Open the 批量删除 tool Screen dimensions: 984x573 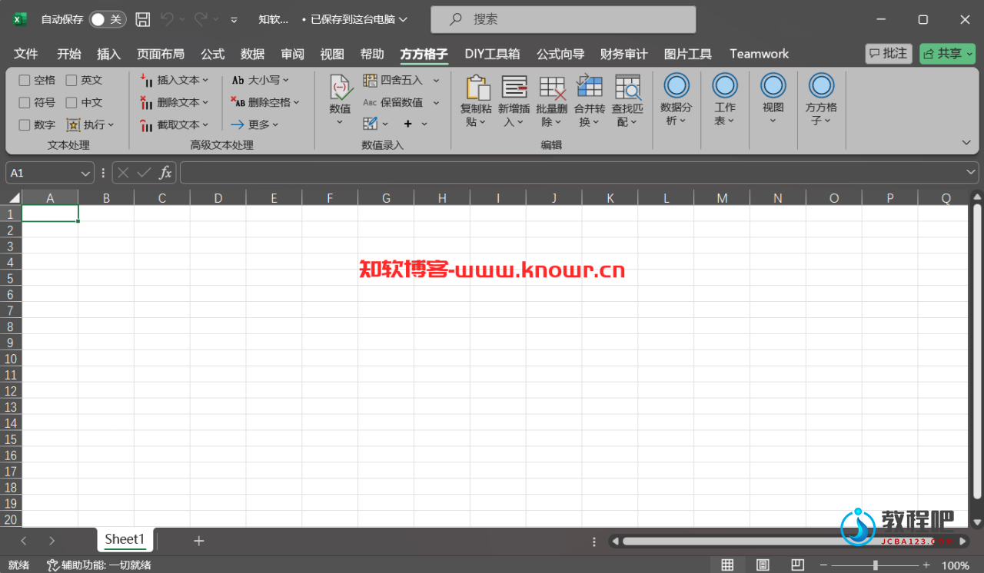(552, 101)
